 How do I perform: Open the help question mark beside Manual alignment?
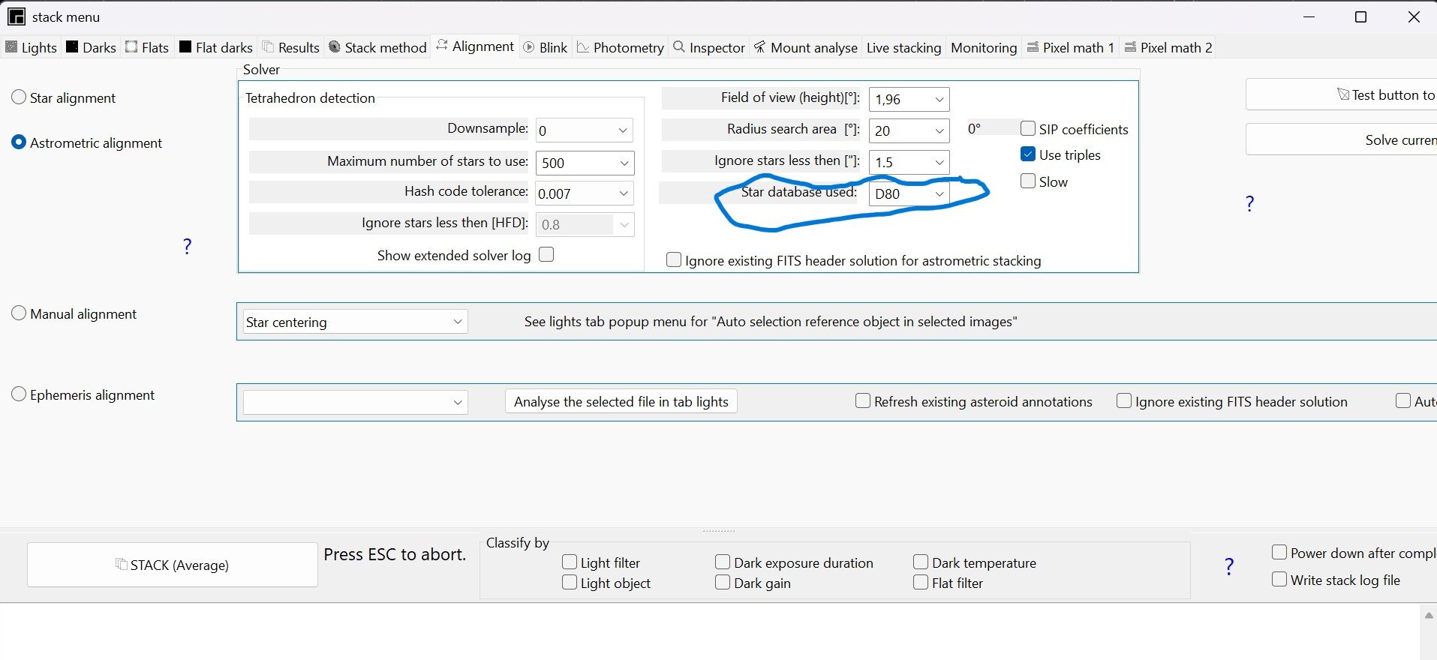click(x=188, y=246)
